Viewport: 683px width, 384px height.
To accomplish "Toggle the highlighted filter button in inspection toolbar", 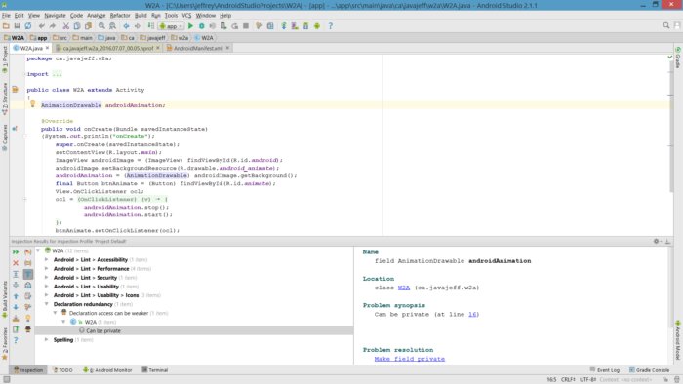I will pos(28,274).
